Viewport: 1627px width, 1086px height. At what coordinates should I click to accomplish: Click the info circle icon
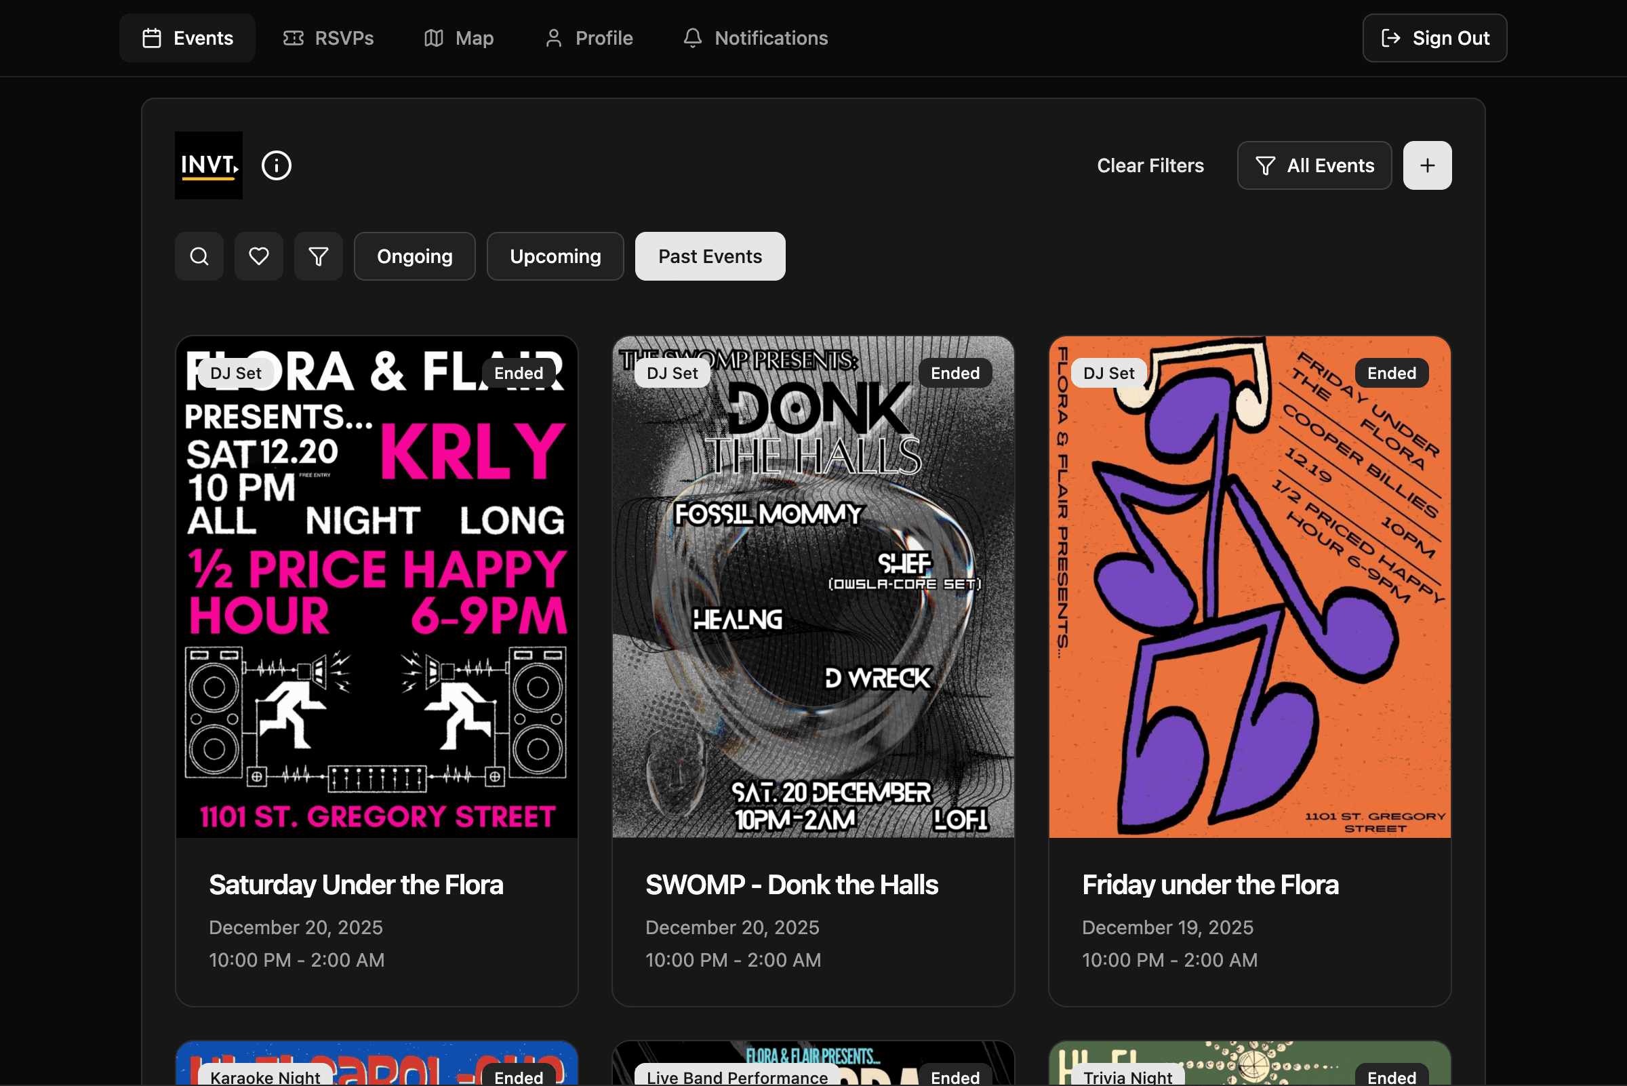(277, 165)
